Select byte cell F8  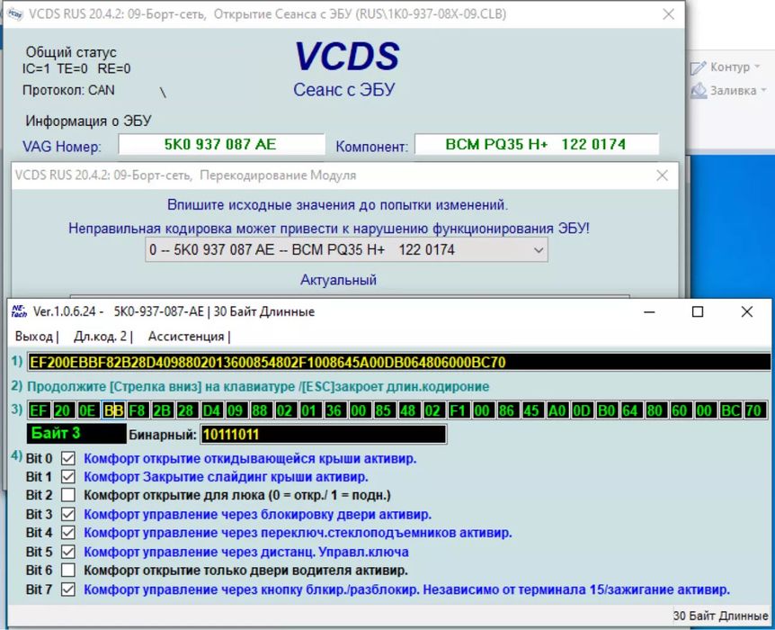pyautogui.click(x=138, y=410)
